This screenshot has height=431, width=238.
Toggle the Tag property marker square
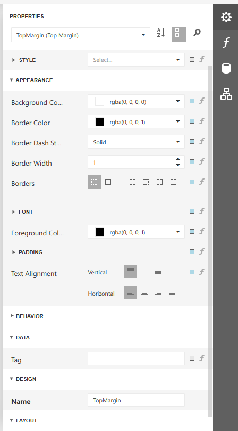pos(192,358)
